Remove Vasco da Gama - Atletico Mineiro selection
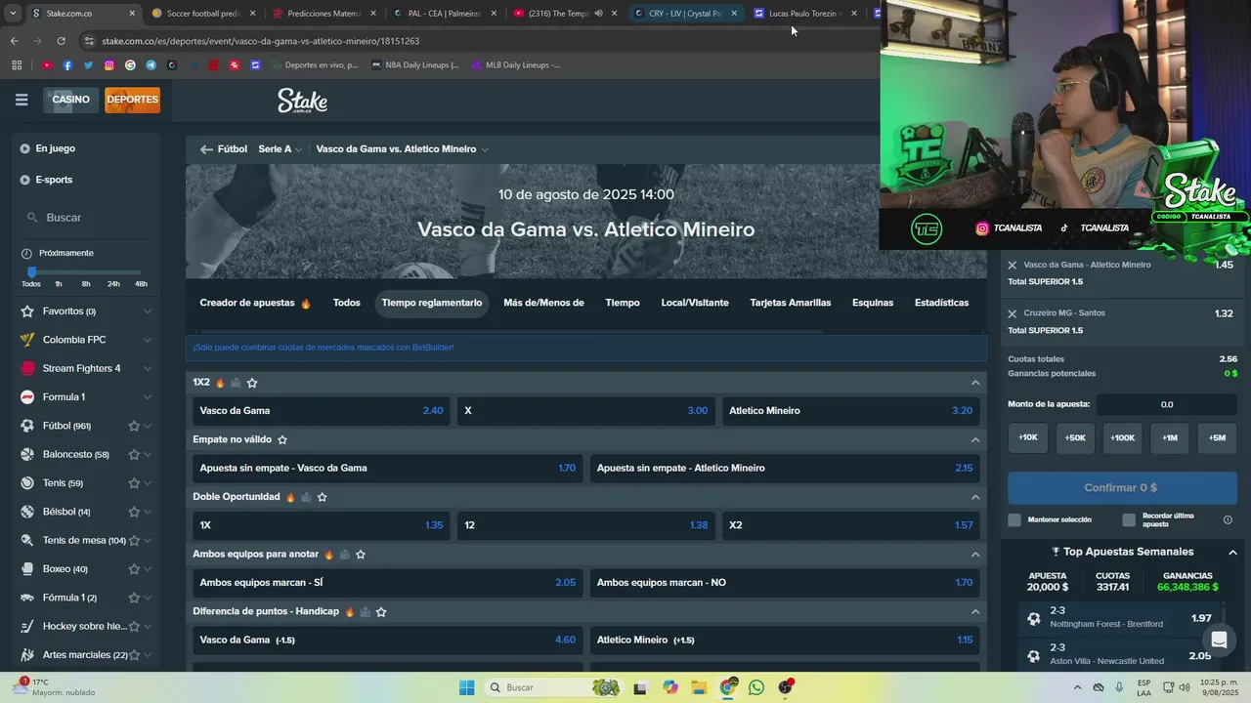Image resolution: width=1251 pixels, height=703 pixels. (x=1013, y=266)
